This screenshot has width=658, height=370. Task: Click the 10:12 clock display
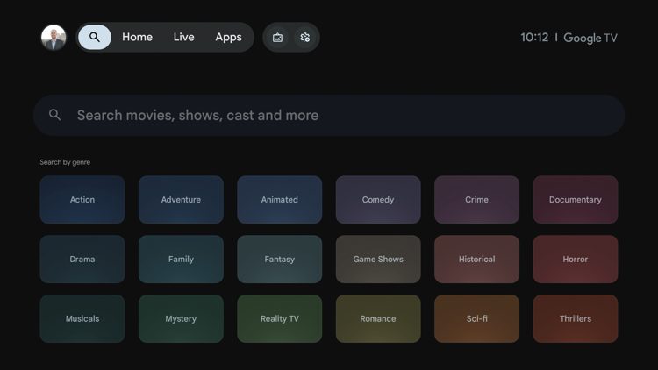click(x=534, y=38)
